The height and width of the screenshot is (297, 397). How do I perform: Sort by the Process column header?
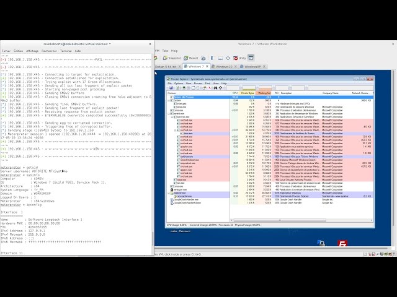(198, 93)
